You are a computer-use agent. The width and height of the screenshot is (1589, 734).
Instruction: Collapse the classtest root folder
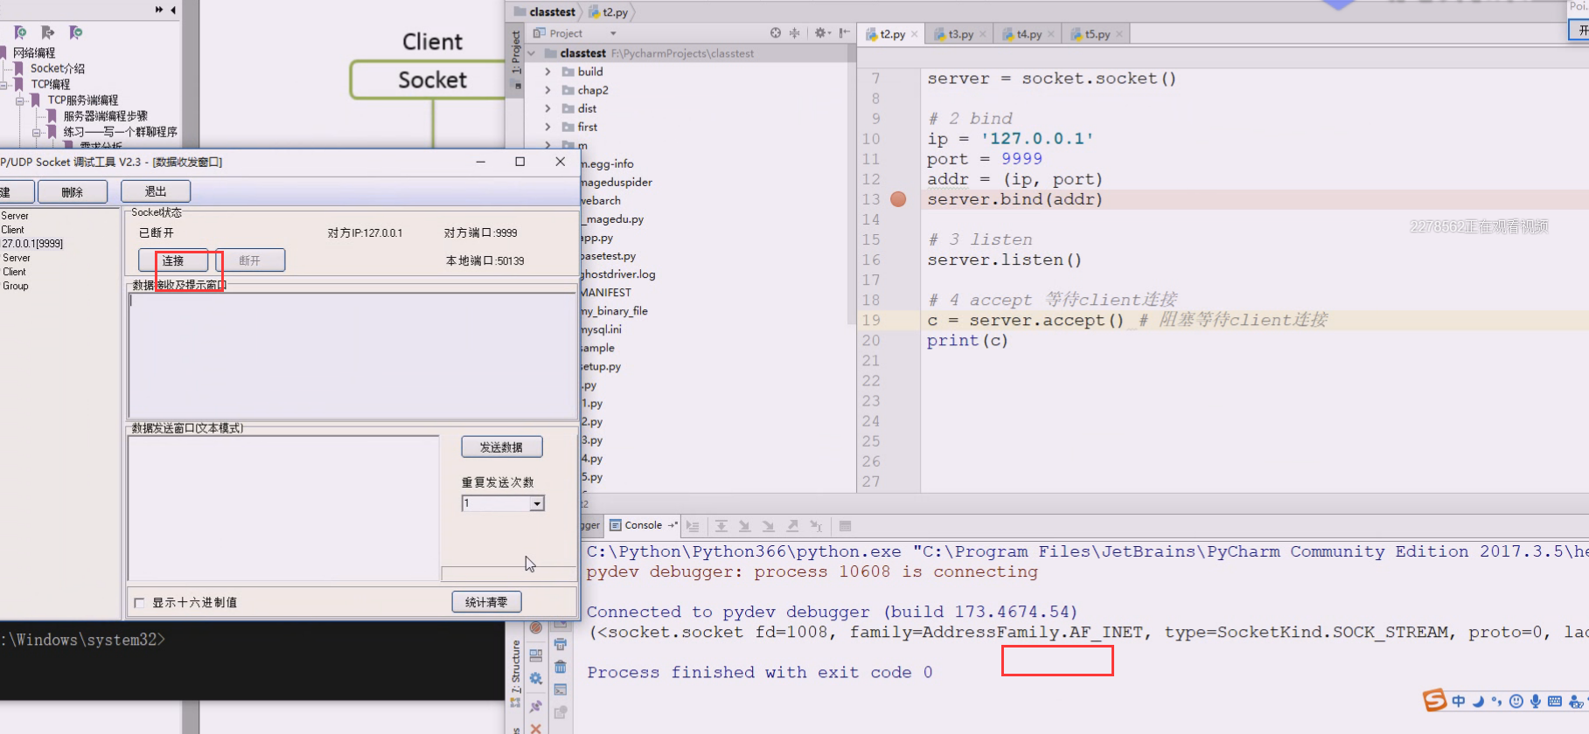(532, 53)
